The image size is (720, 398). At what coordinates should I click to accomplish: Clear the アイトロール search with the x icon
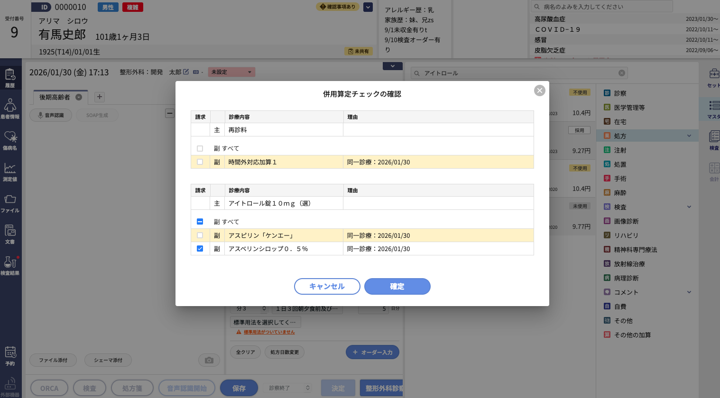(621, 73)
